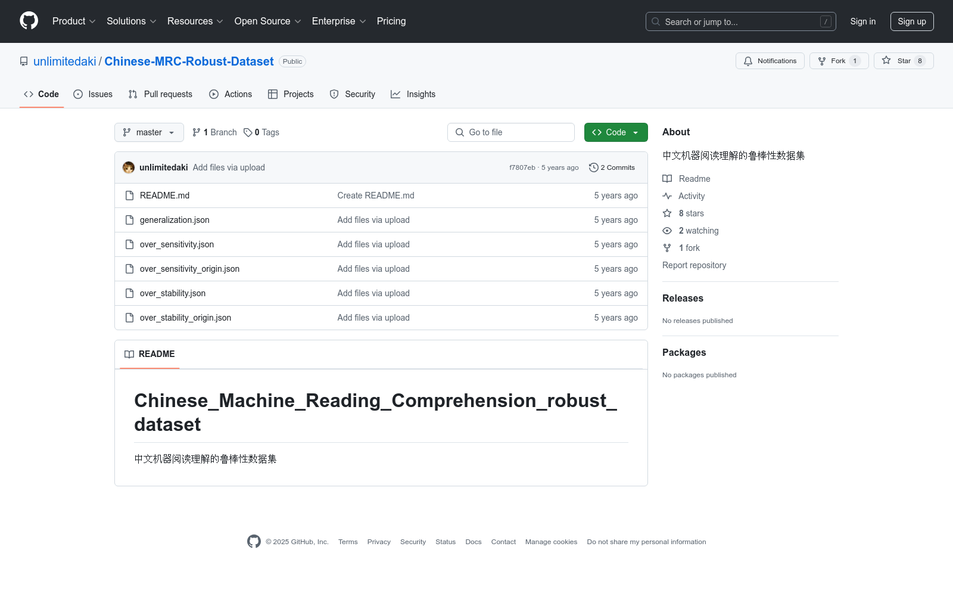Open the Chinese-MRC-Robust-Dataset repository link
Screen dimensions: 953x596
click(189, 61)
